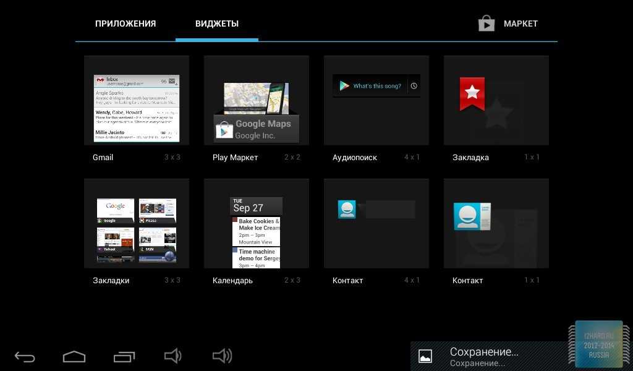Select the Gmail inbox widget preview
The height and width of the screenshot is (371, 633).
coord(137,108)
